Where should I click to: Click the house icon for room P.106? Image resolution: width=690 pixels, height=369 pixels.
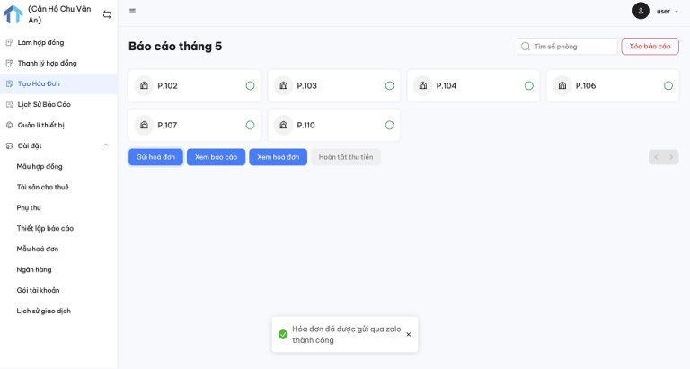point(562,86)
